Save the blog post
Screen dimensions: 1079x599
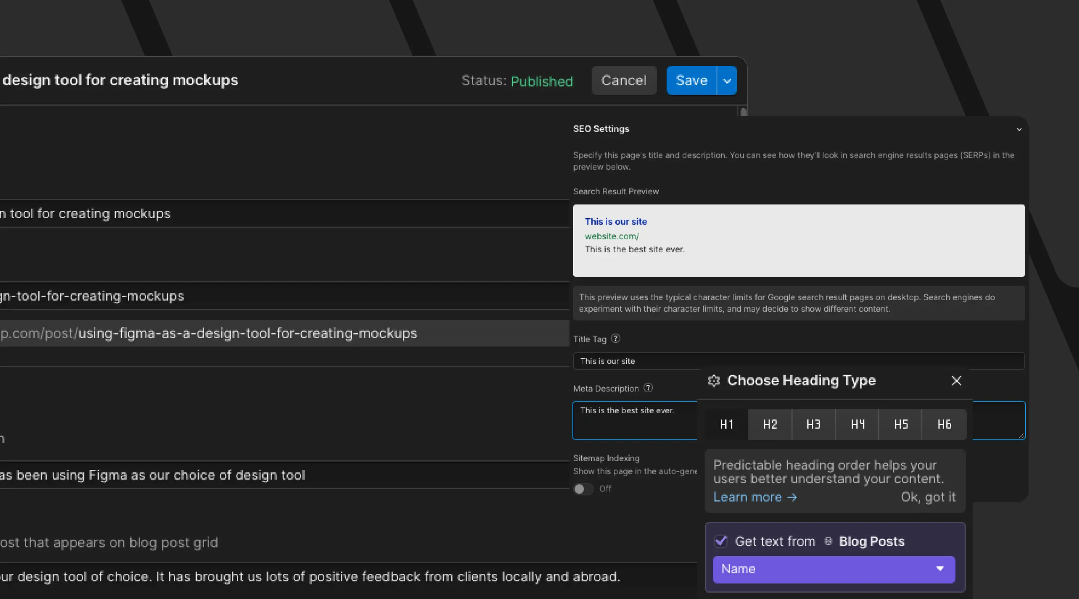(692, 80)
